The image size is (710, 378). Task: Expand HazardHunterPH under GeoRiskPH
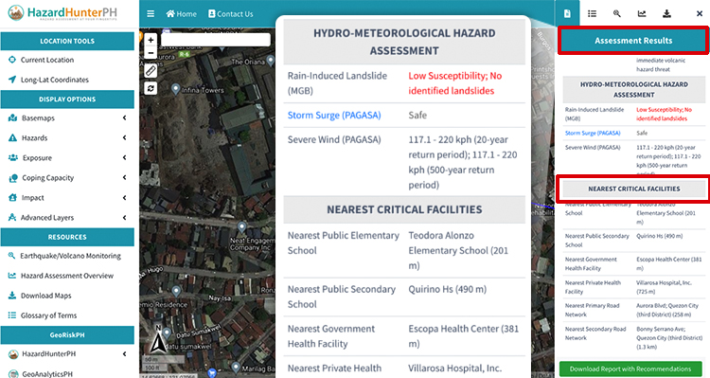67,354
